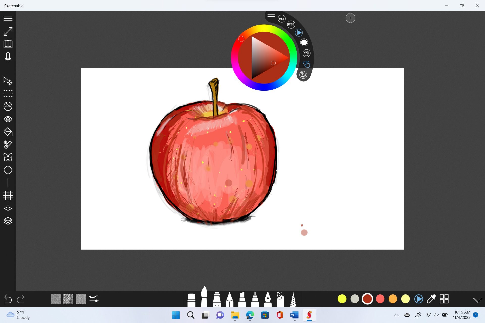Toggle the grid overlay icon
The height and width of the screenshot is (323, 485).
(8, 196)
